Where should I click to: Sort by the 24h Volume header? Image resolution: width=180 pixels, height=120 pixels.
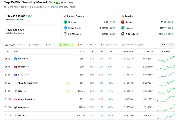coord(128,51)
